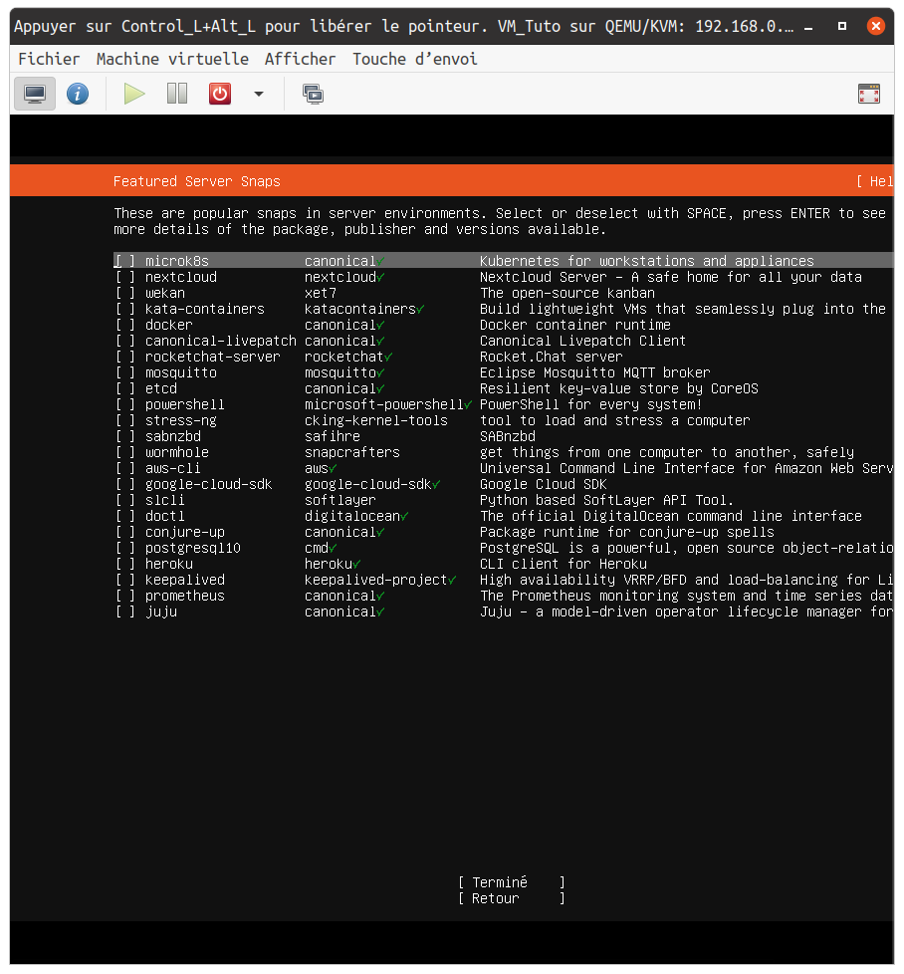
Task: Maximize the VM viewer window
Action: click(x=842, y=26)
